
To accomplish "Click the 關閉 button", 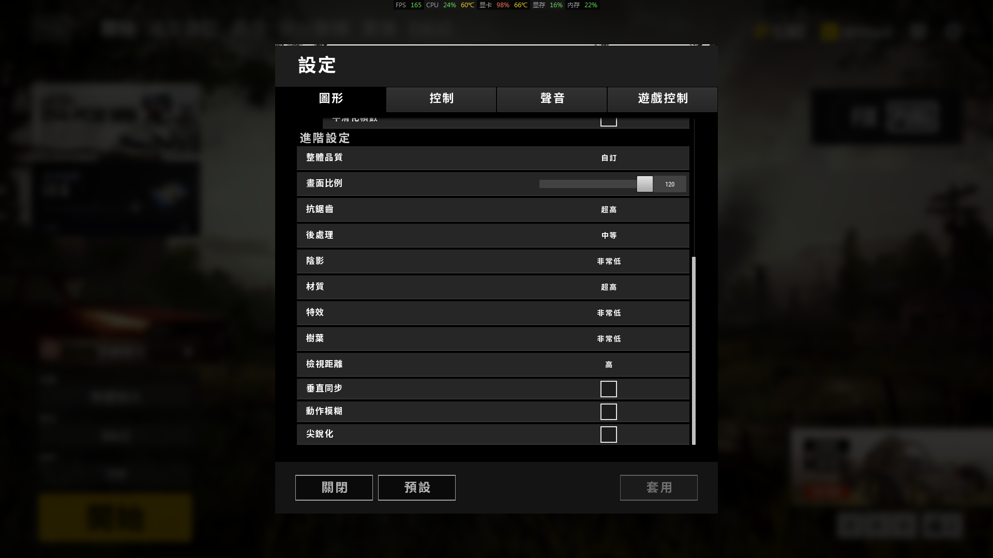I will (x=334, y=488).
